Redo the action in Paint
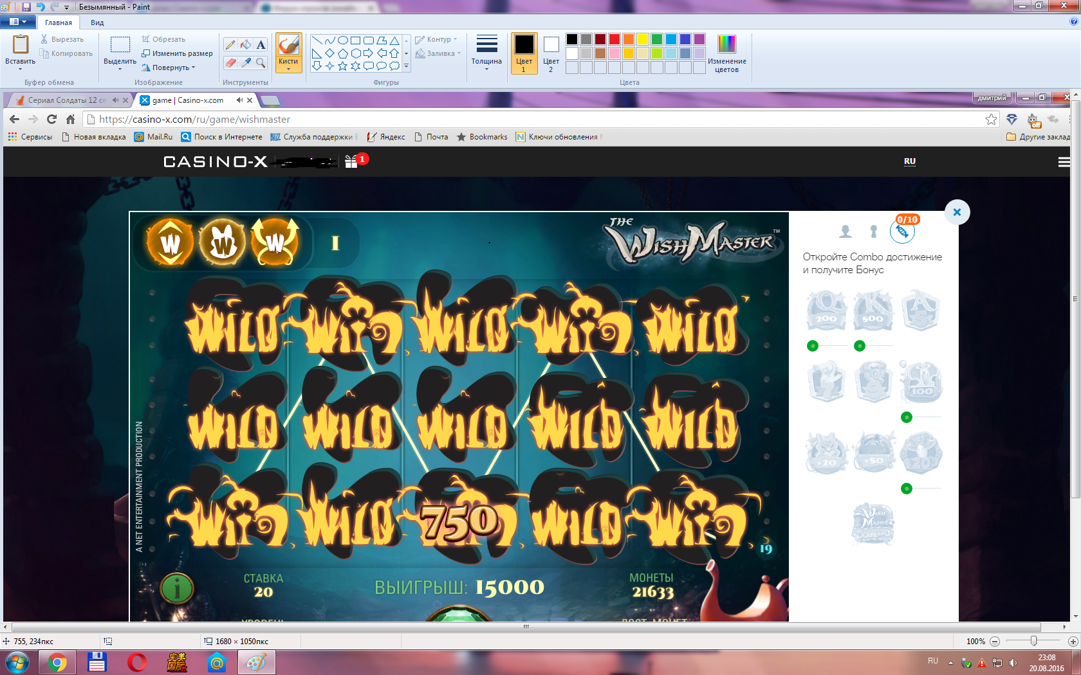Image resolution: width=1081 pixels, height=675 pixels. (x=54, y=6)
